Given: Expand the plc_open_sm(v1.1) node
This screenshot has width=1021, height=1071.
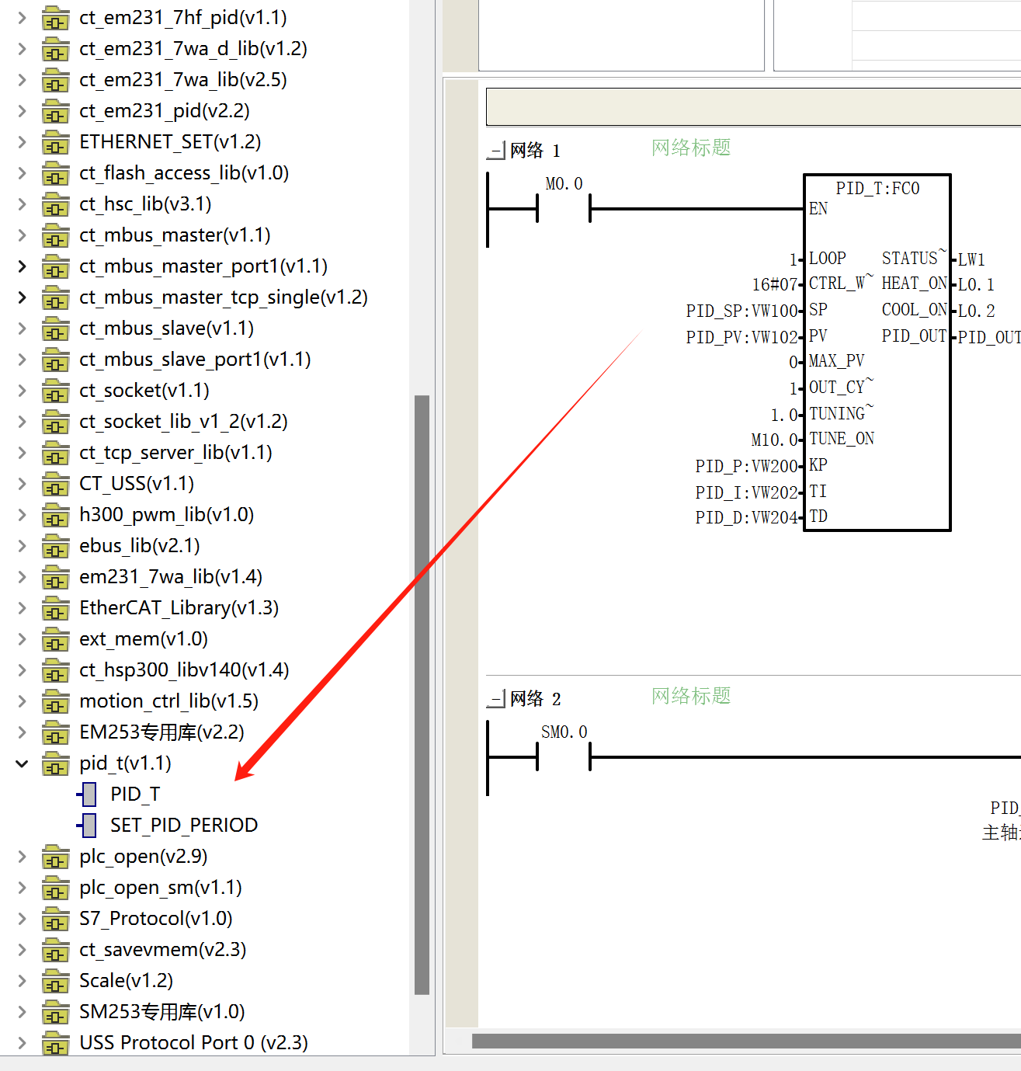Looking at the screenshot, I should [x=22, y=888].
